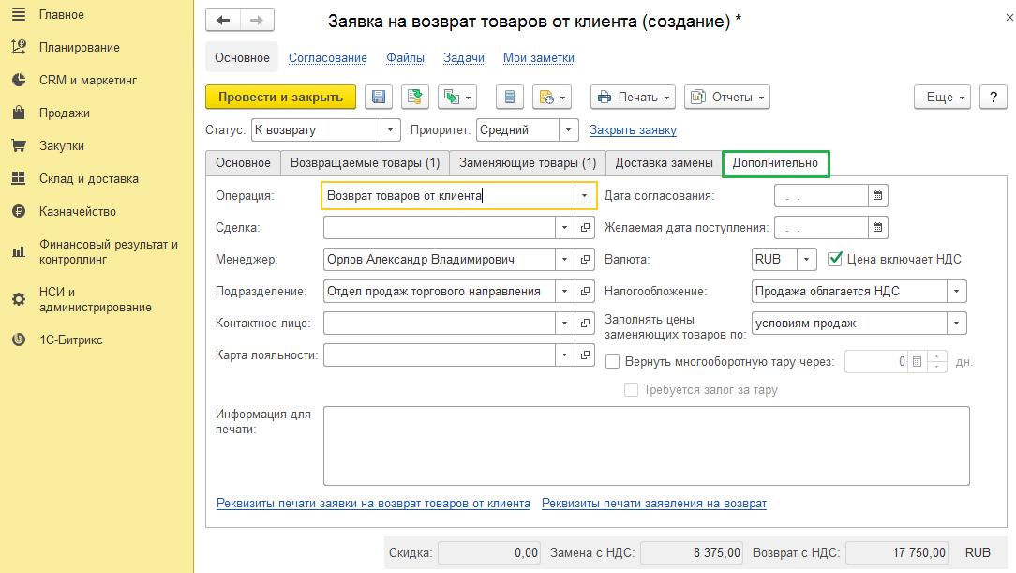
Task: Click the document movements list icon
Action: click(x=510, y=98)
